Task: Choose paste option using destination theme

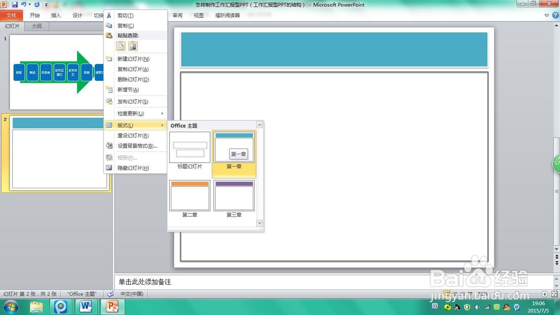Action: click(x=121, y=46)
